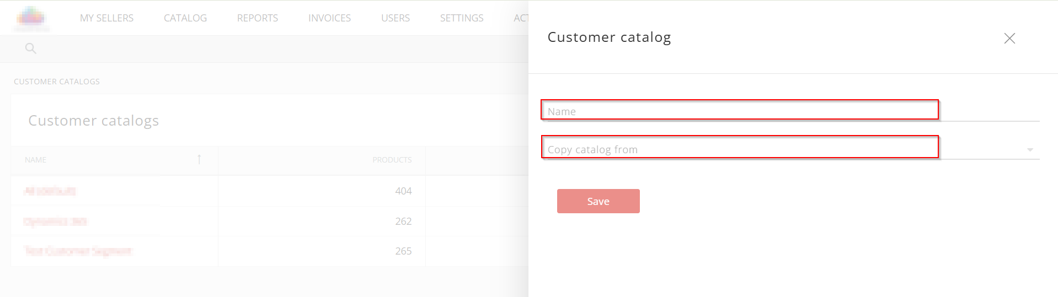Click the NAME column header

tap(35, 160)
